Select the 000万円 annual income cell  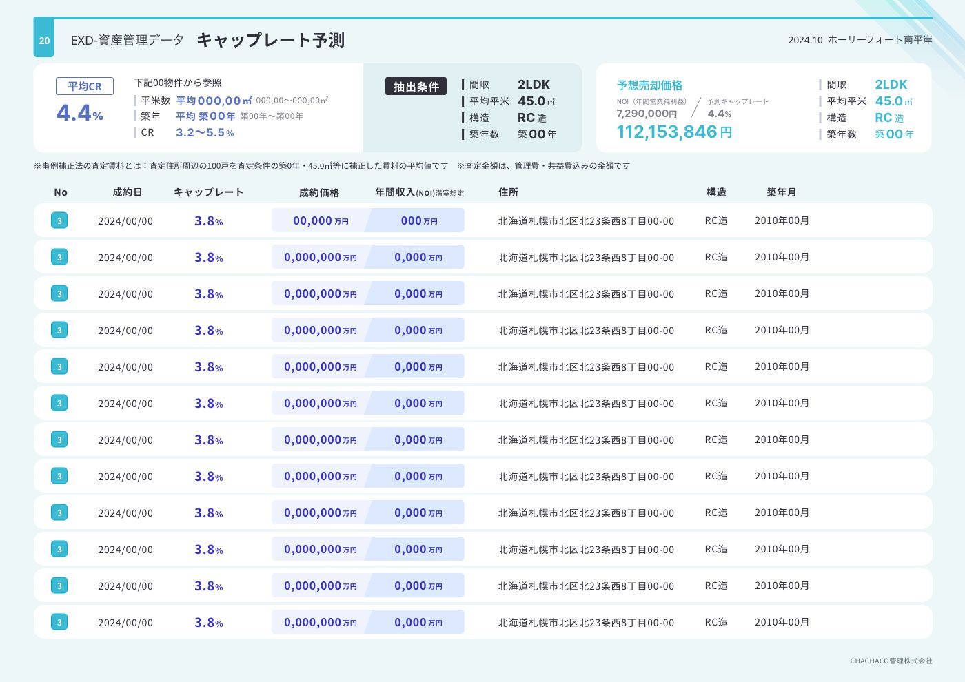point(418,220)
